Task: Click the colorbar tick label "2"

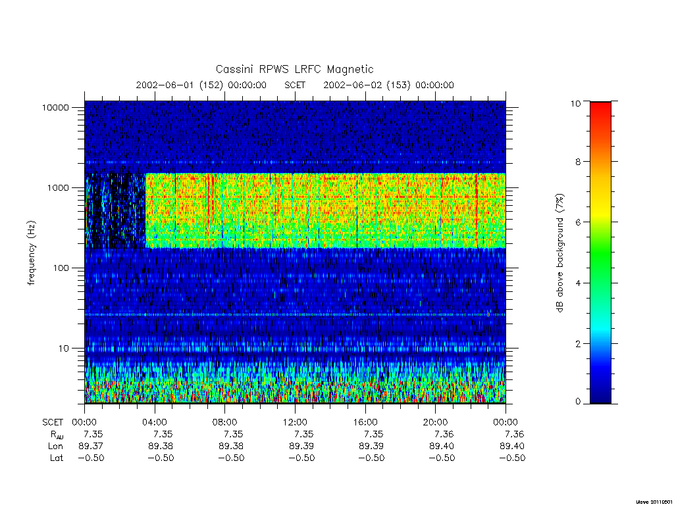Action: (x=578, y=343)
